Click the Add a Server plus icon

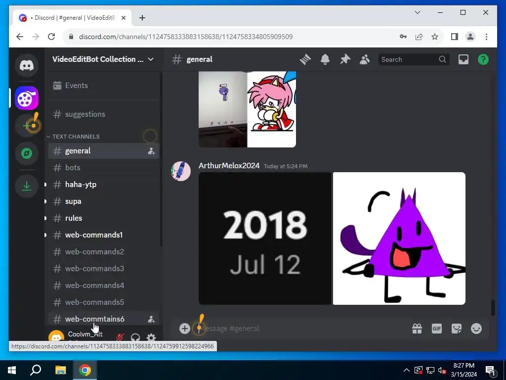[x=27, y=125]
